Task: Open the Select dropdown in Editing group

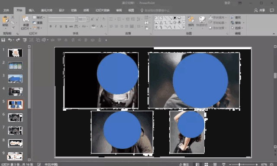Action: pos(237,28)
